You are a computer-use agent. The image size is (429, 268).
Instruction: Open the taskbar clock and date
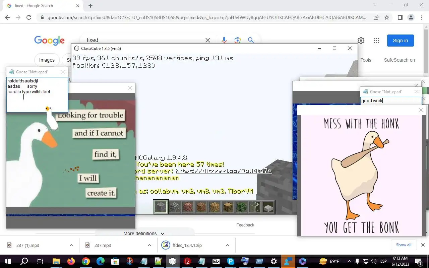(x=400, y=261)
